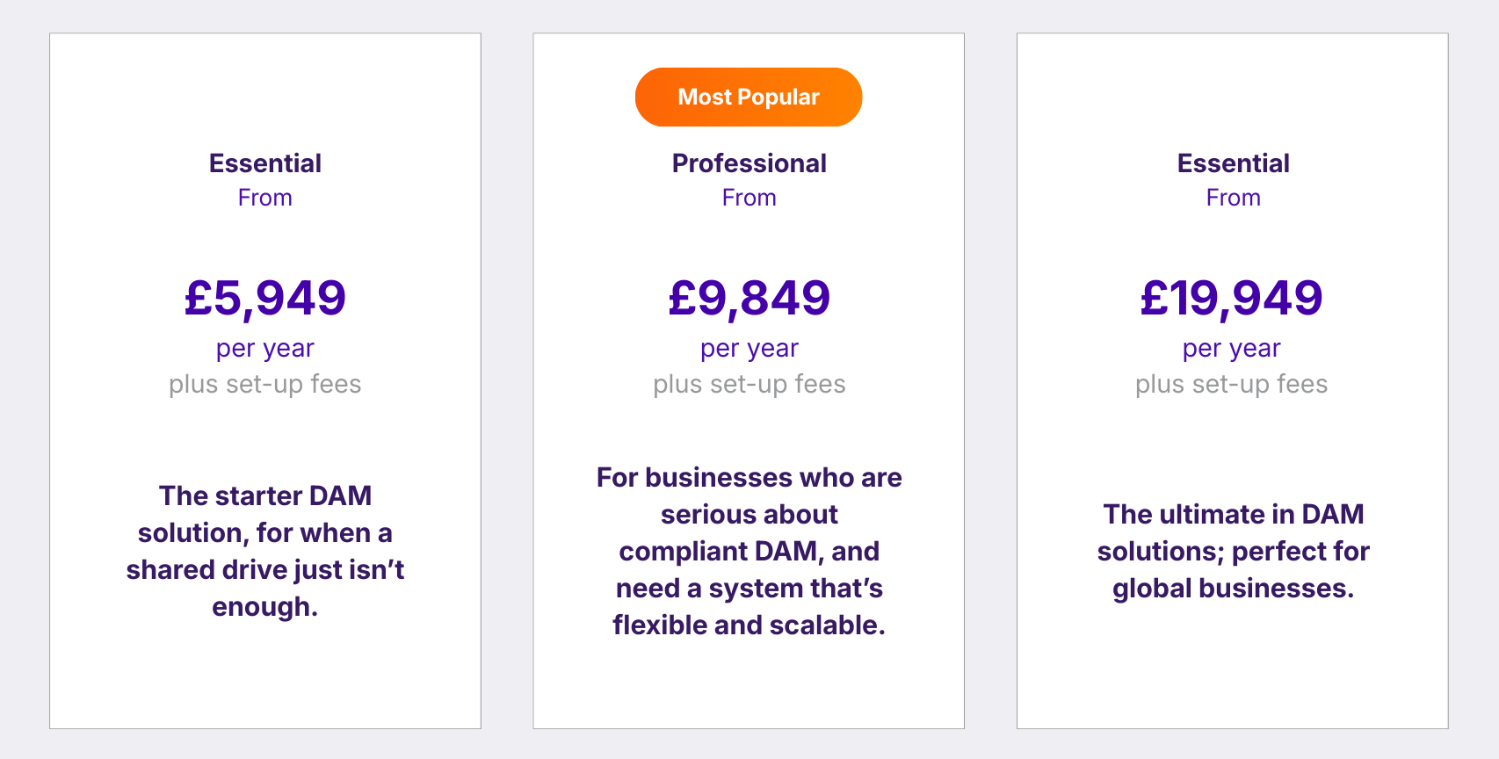Click the Most Popular orange badge
Image resolution: width=1499 pixels, height=759 pixels.
748,97
